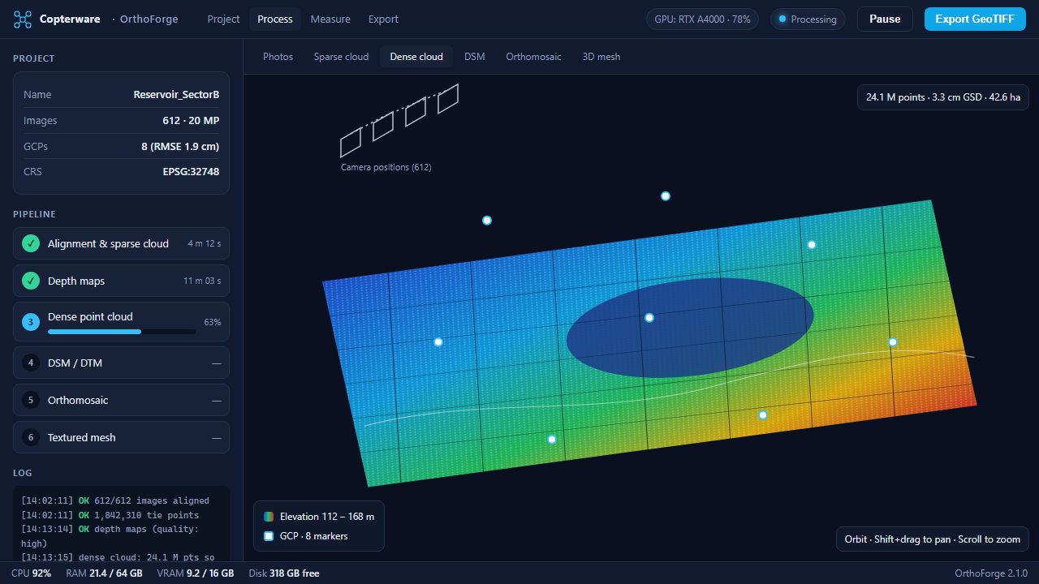Click the step 4 DSM / DTM number badge
The width and height of the screenshot is (1039, 584).
(x=31, y=363)
